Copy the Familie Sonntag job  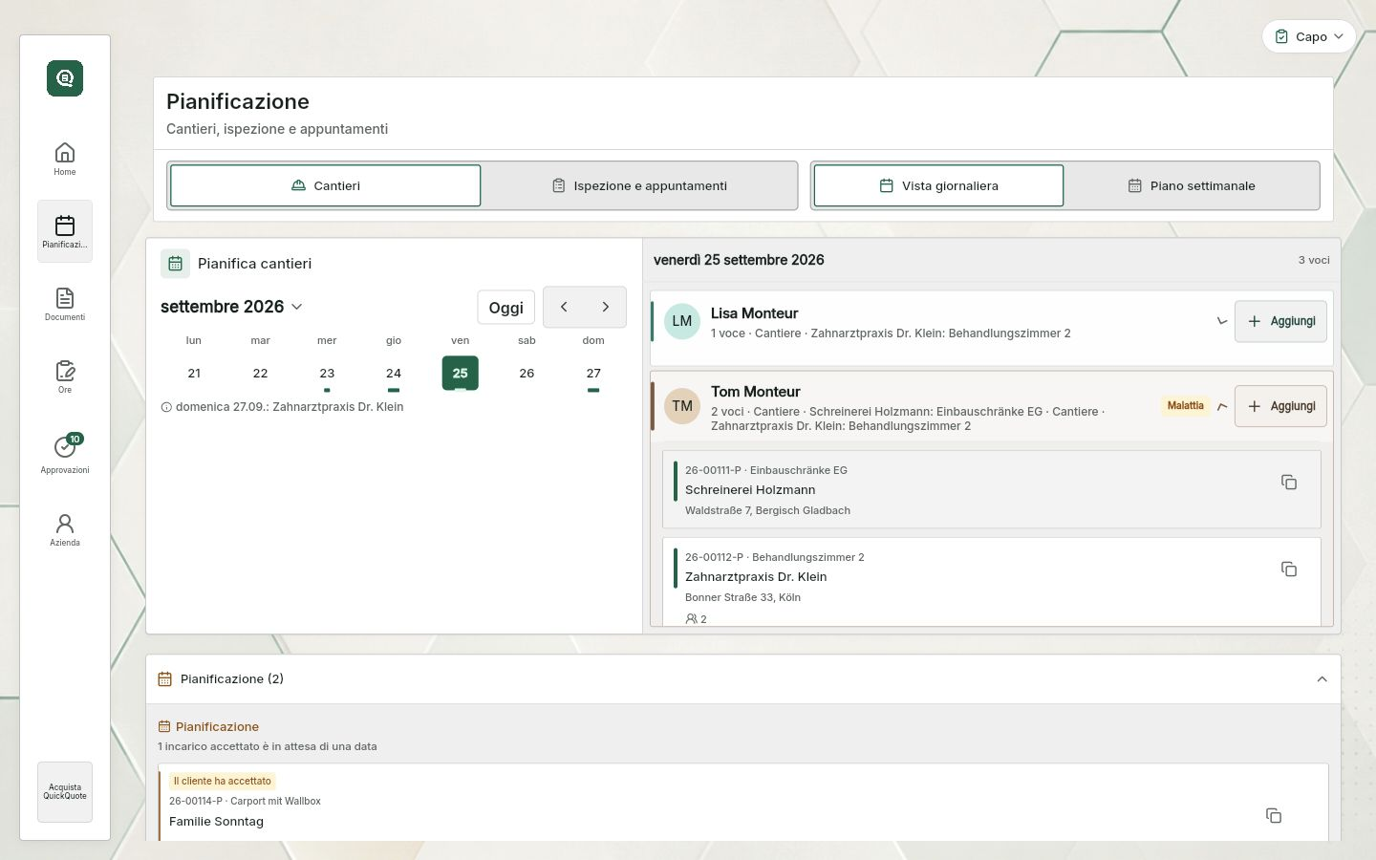coord(1274,816)
